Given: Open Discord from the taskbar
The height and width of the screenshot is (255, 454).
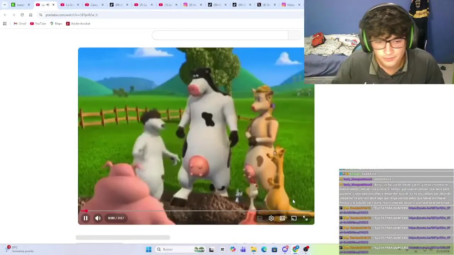Looking at the screenshot, I should pos(285,249).
